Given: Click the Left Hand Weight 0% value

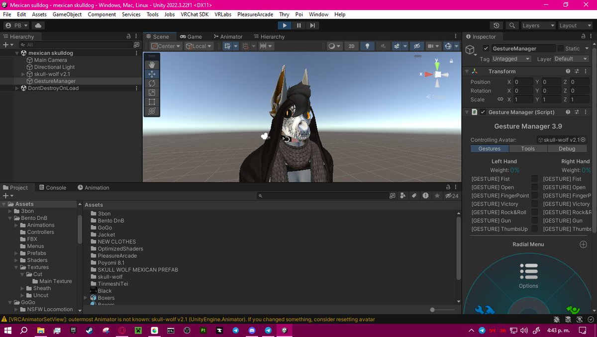Looking at the screenshot, I should pyautogui.click(x=514, y=169).
